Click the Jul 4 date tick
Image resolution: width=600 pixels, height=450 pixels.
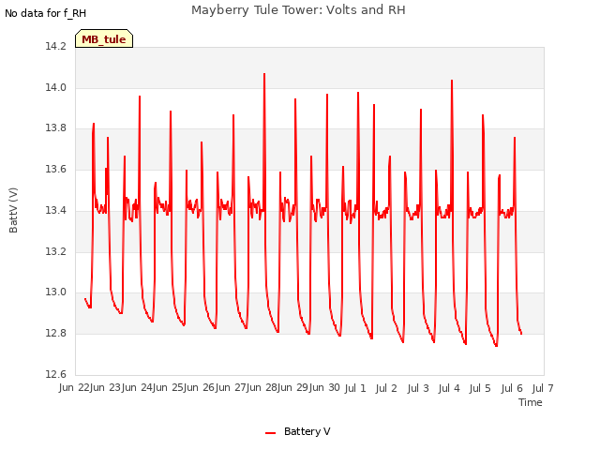coord(449,388)
